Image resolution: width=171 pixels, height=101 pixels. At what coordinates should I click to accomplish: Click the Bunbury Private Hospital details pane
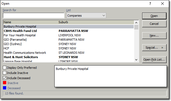111,76
